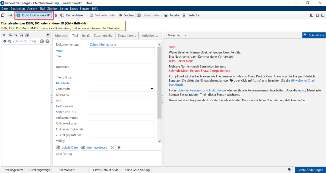
Task: Switch to the Tabelle view
Action: [172, 15]
